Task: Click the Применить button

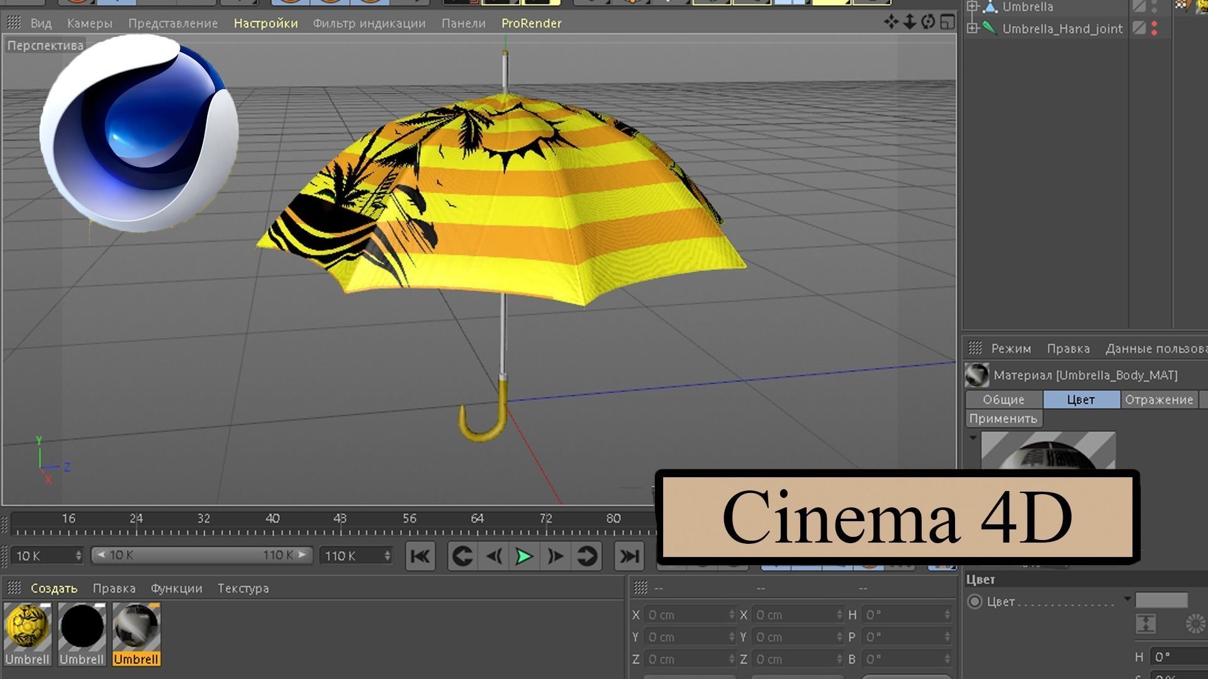Action: 1004,419
